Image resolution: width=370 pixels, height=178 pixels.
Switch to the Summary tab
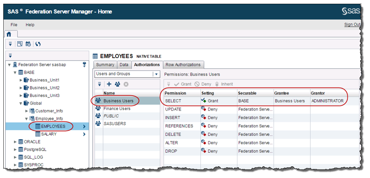(x=105, y=65)
